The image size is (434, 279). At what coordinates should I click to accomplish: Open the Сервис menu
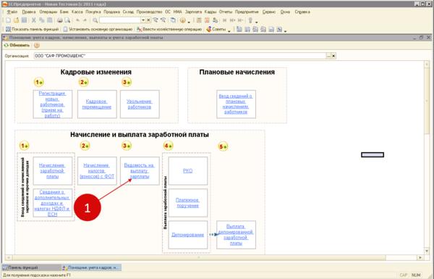[269, 12]
